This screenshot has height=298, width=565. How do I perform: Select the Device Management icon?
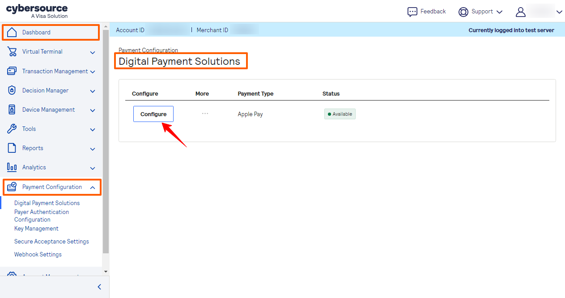coord(11,109)
